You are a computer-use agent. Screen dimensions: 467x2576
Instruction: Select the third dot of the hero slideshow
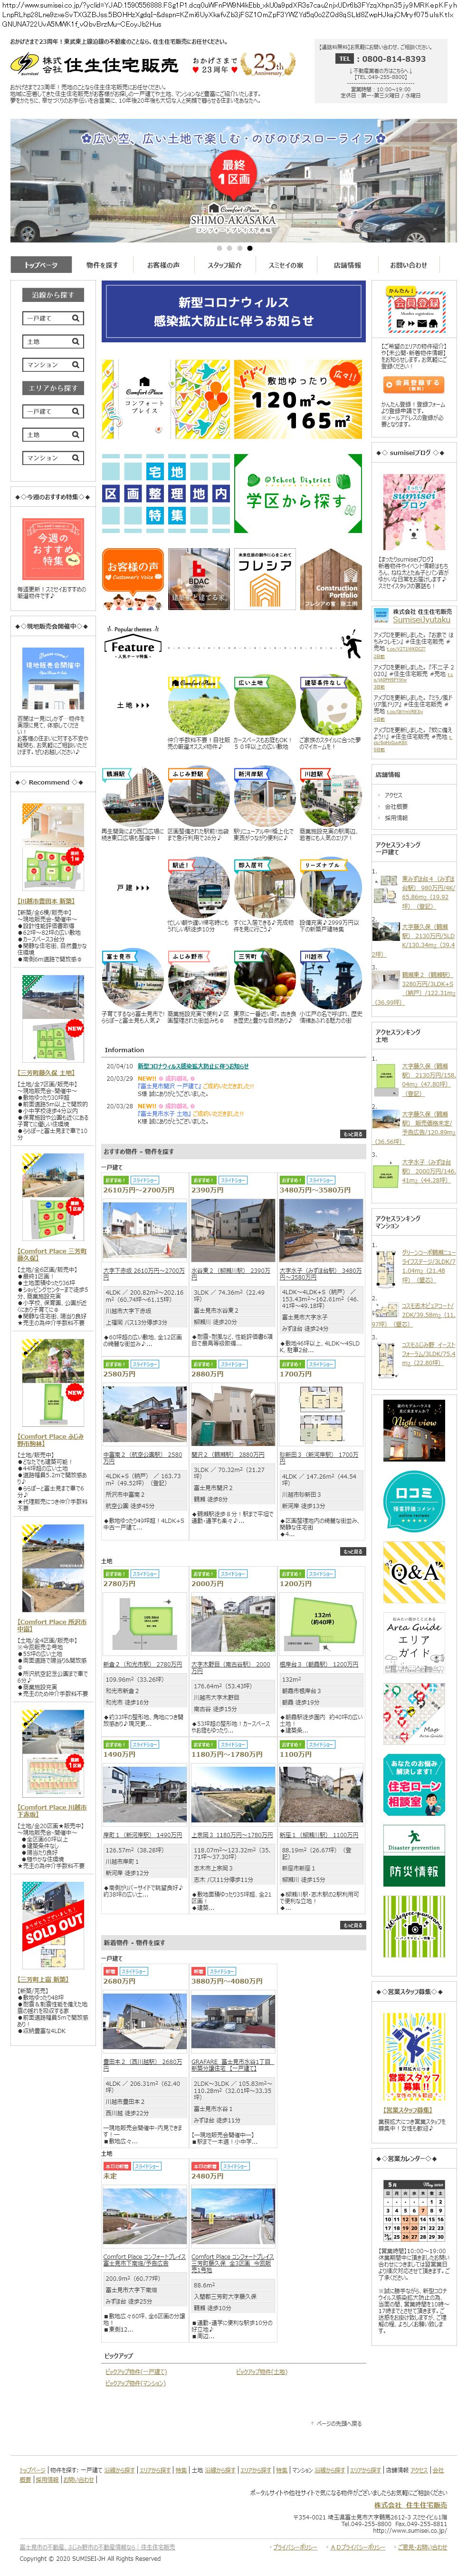pos(240,247)
